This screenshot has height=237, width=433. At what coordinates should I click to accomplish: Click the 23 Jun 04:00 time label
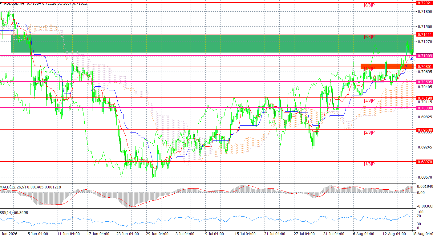tap(128, 234)
